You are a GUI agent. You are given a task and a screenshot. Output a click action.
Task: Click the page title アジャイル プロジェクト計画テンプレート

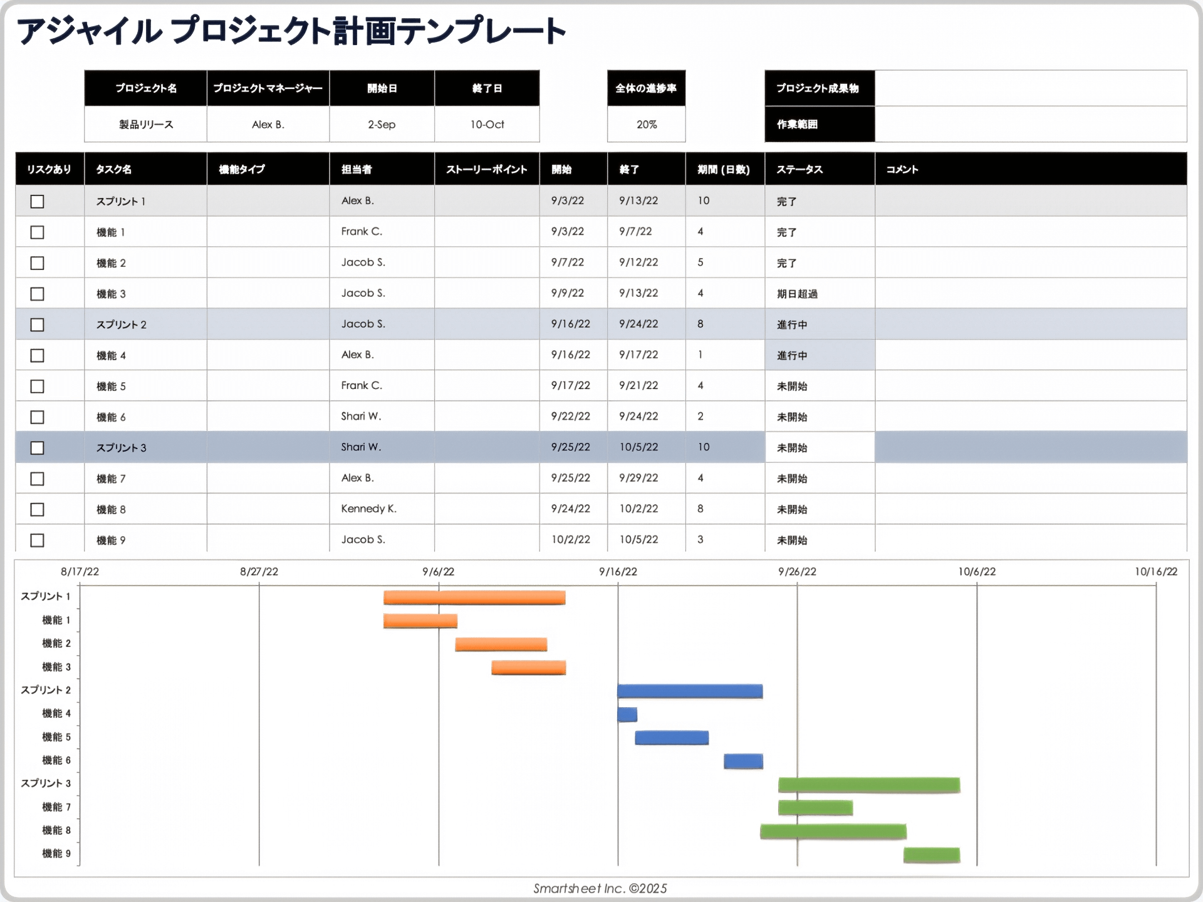(x=291, y=31)
